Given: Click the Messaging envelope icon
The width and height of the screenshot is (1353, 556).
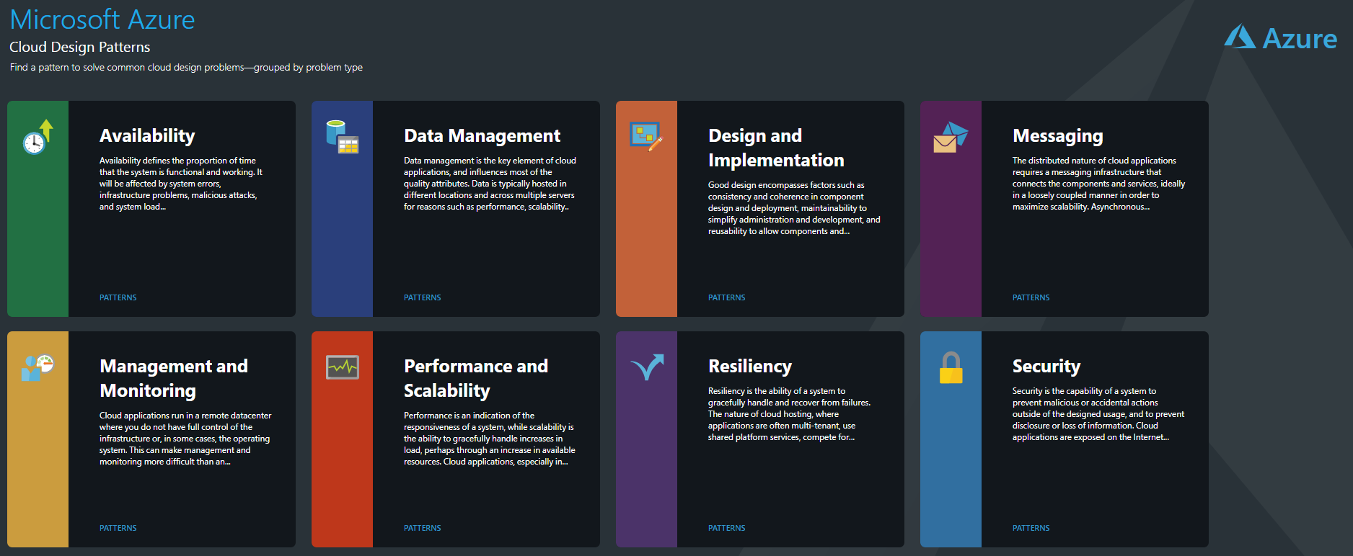Looking at the screenshot, I should point(951,137).
